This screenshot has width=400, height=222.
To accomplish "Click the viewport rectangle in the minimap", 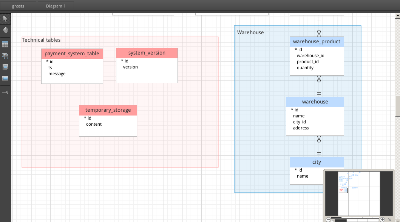I will 343,190.
